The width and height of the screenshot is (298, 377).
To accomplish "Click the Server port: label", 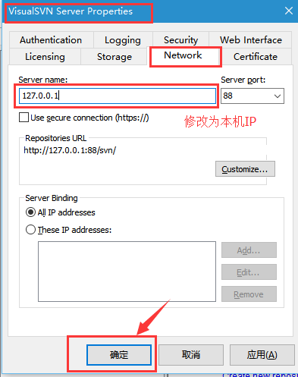I will click(x=243, y=80).
